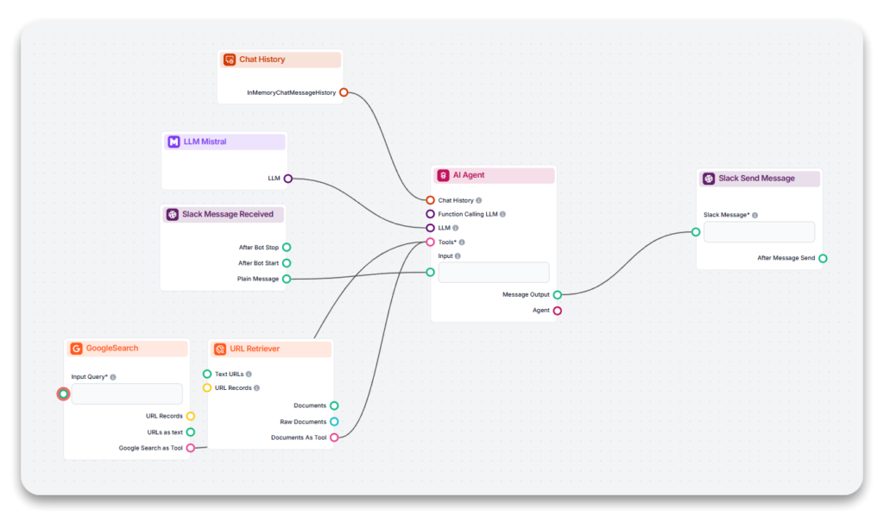
Task: Click the G icon on the GoogleSearch node
Action: pyautogui.click(x=79, y=348)
